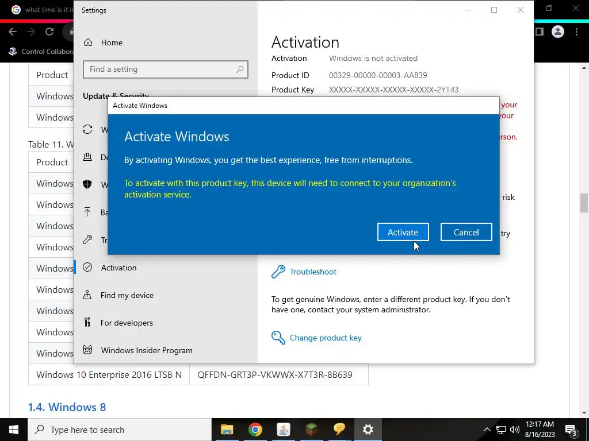Click the taskbar Type here to search box
Viewport: 589px width, 441px height.
(x=120, y=430)
